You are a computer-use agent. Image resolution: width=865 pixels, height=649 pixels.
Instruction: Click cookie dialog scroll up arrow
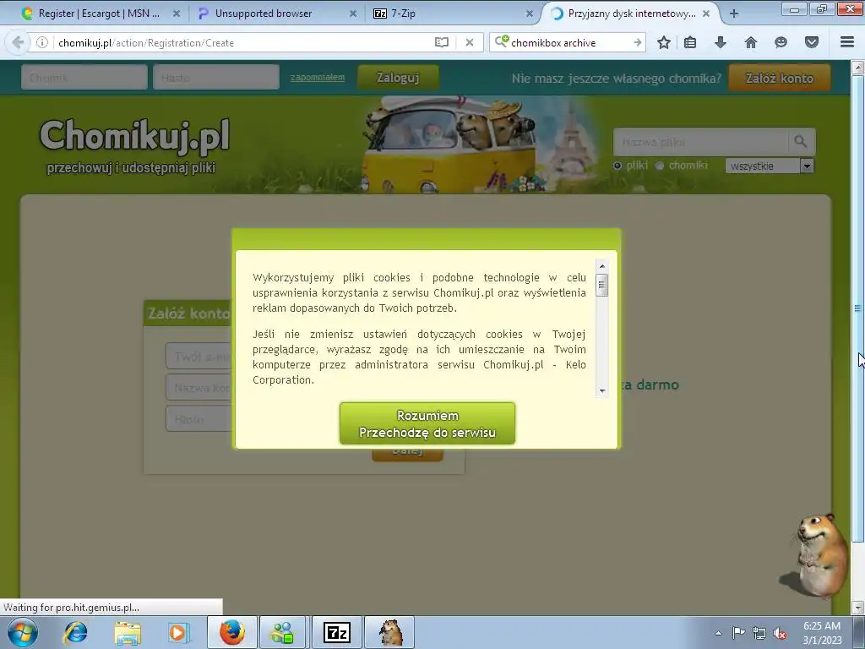point(602,266)
